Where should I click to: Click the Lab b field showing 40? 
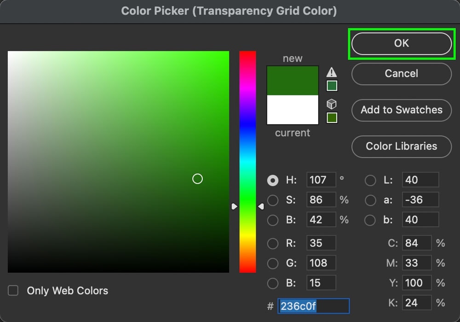[x=420, y=220]
